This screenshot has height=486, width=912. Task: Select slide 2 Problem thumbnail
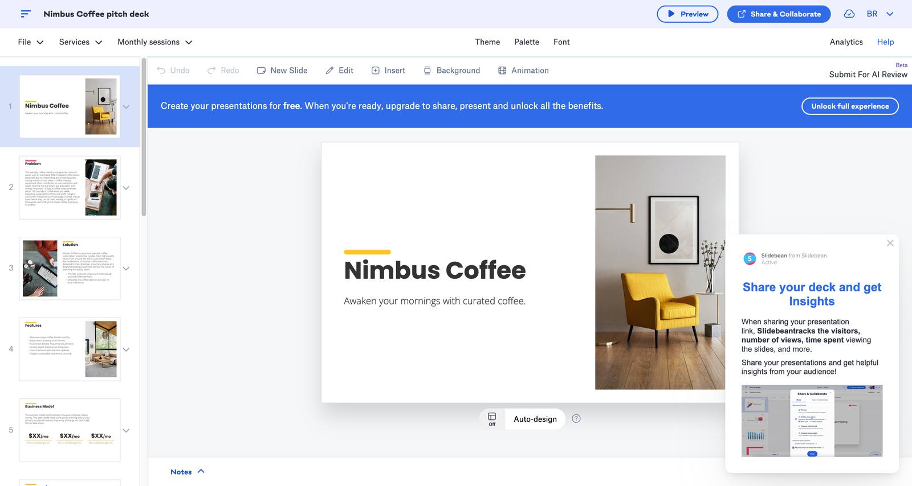point(70,187)
